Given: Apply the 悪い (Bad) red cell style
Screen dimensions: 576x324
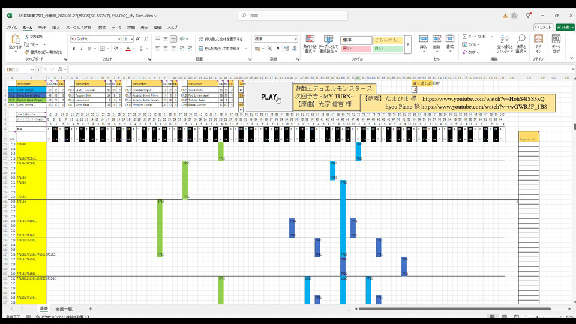Looking at the screenshot, I should (x=356, y=49).
